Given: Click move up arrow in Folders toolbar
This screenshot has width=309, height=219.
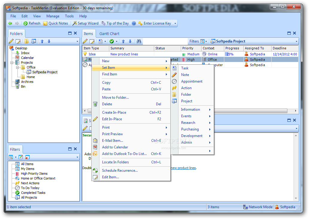Looking at the screenshot, I should [x=42, y=41].
